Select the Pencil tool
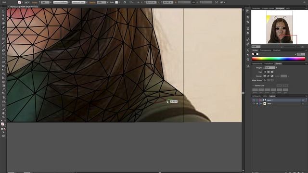The image size is (308, 173). pos(3,47)
